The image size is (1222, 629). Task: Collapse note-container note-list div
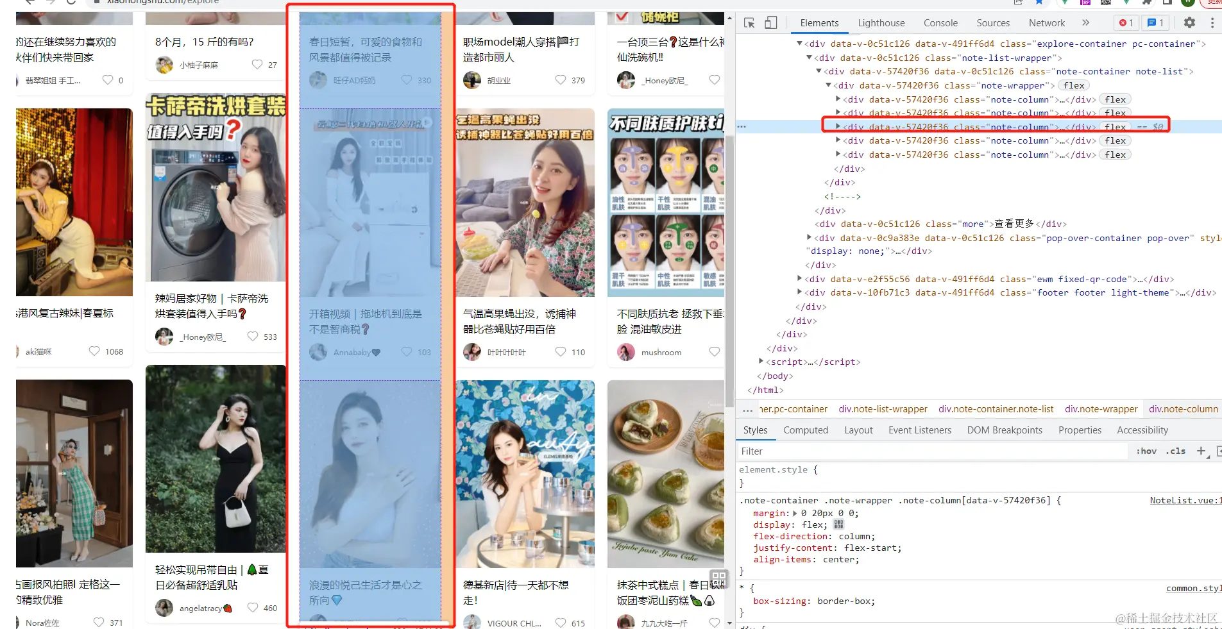[x=819, y=71]
